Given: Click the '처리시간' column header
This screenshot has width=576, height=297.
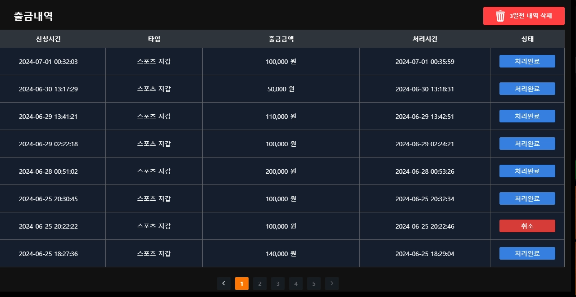Looking at the screenshot, I should [x=425, y=39].
